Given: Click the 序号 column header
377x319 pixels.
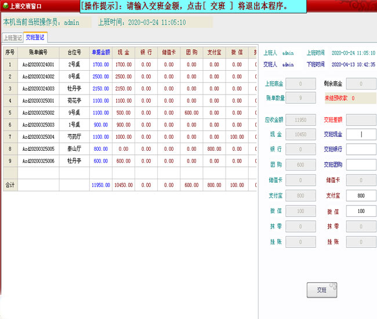Looking at the screenshot, I should (10, 52).
